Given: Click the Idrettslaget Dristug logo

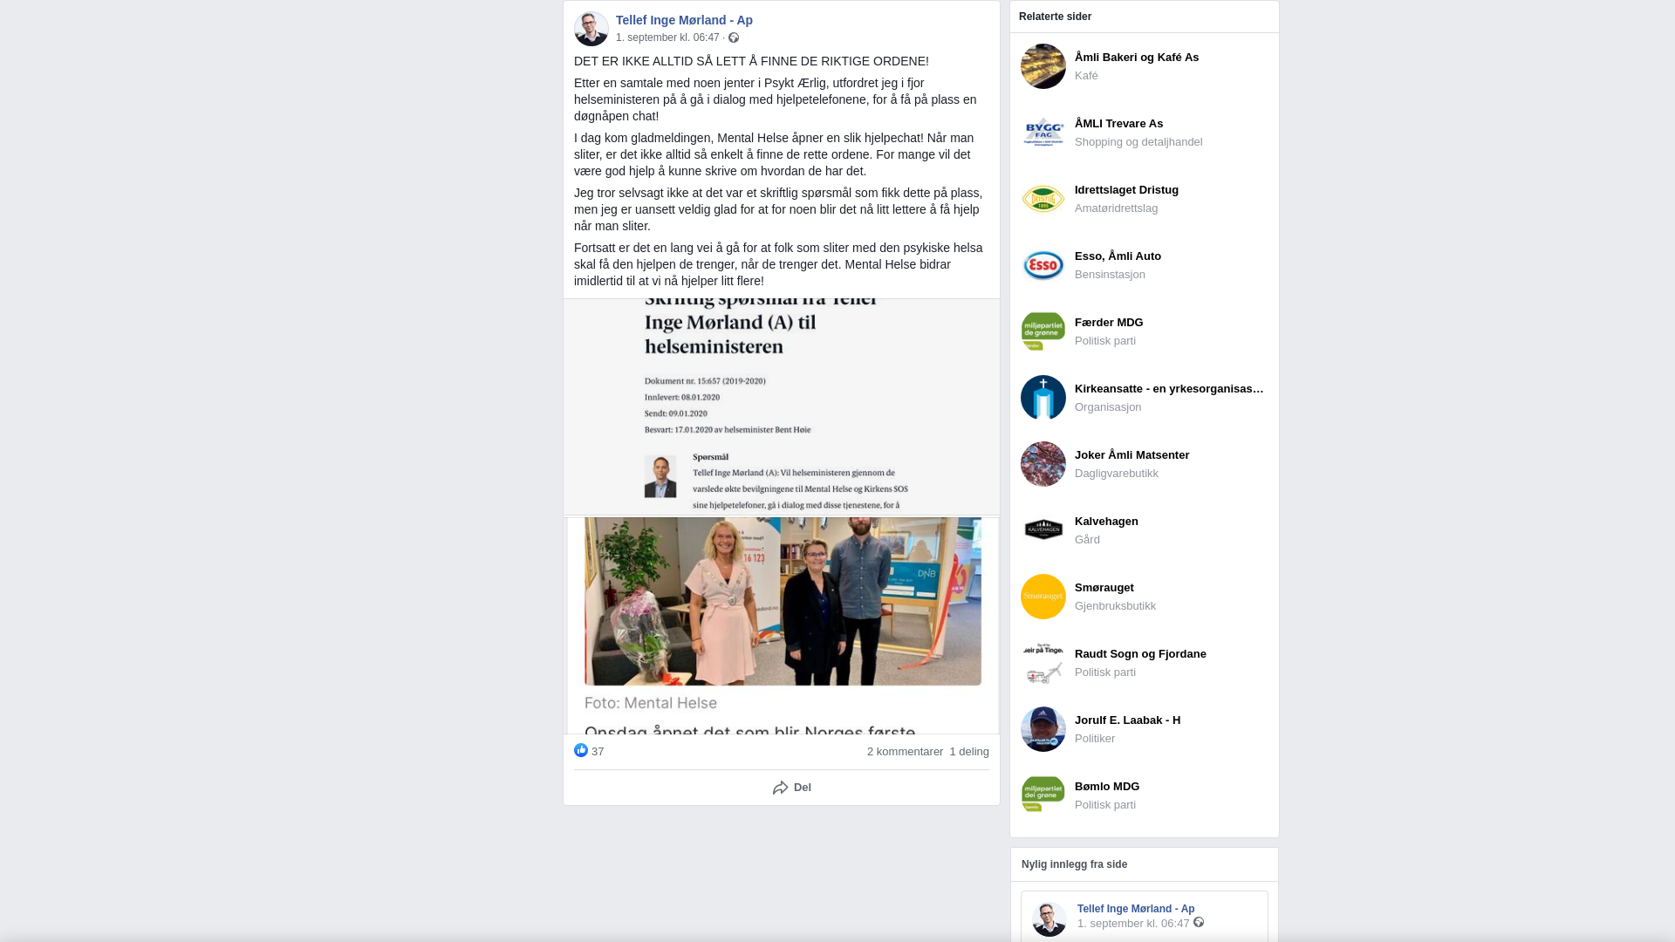Looking at the screenshot, I should (x=1043, y=199).
